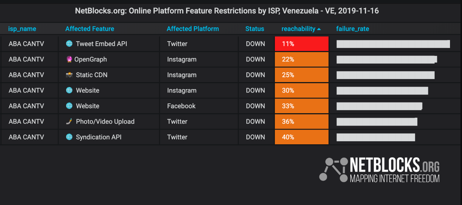The height and width of the screenshot is (205, 462).
Task: Click the Static CDN row icon
Action: click(69, 75)
